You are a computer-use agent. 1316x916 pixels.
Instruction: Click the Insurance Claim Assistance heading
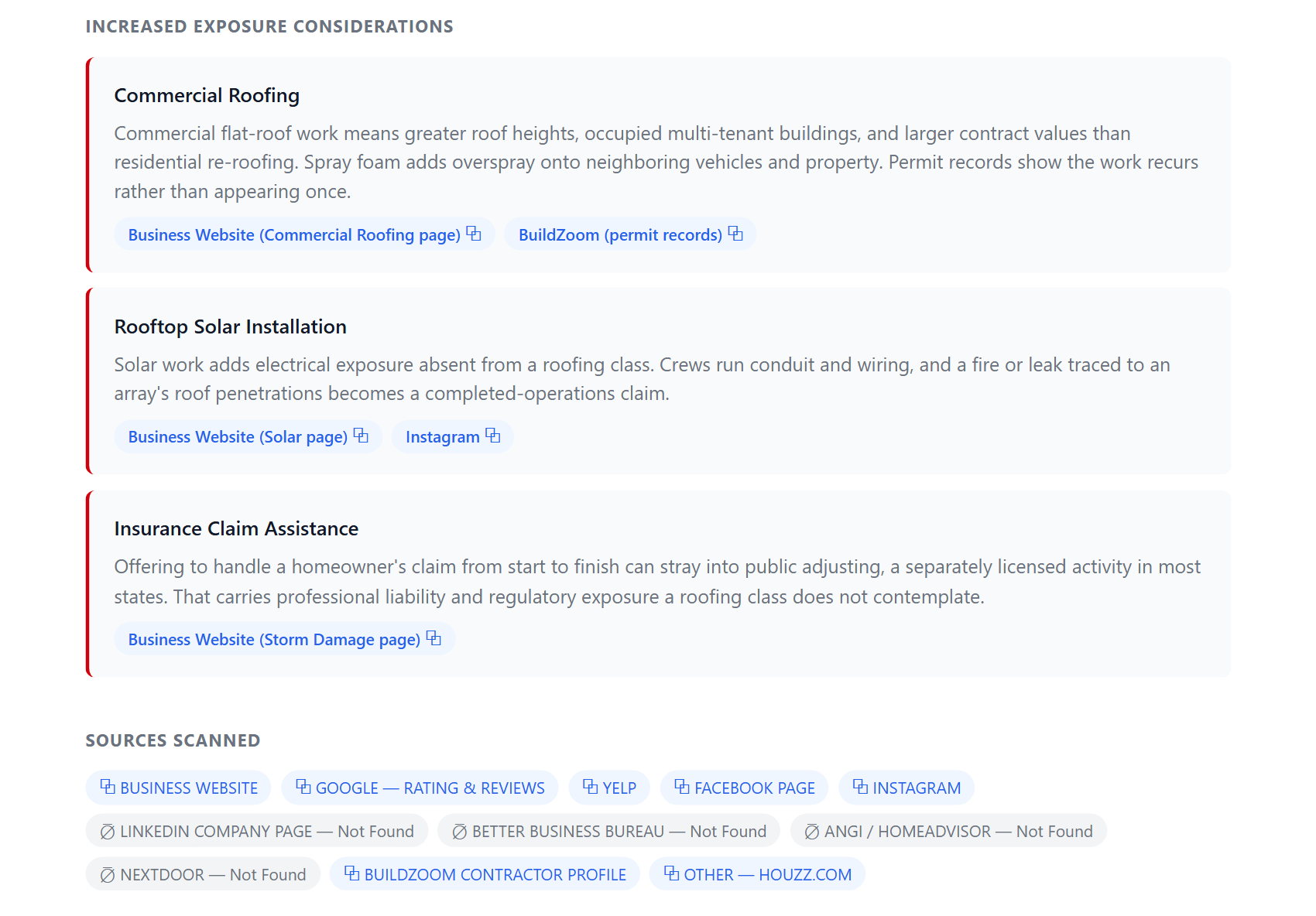236,528
